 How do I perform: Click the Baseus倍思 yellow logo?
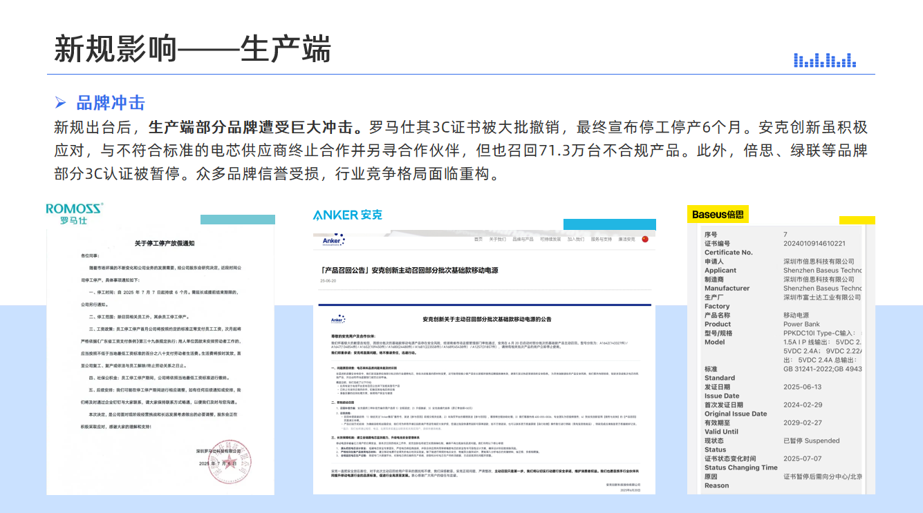pyautogui.click(x=718, y=215)
